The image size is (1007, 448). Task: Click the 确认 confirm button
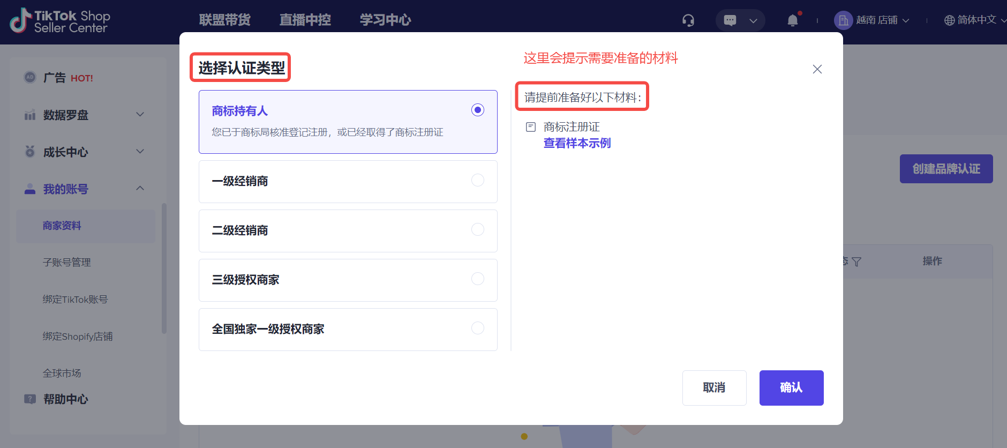(x=791, y=388)
